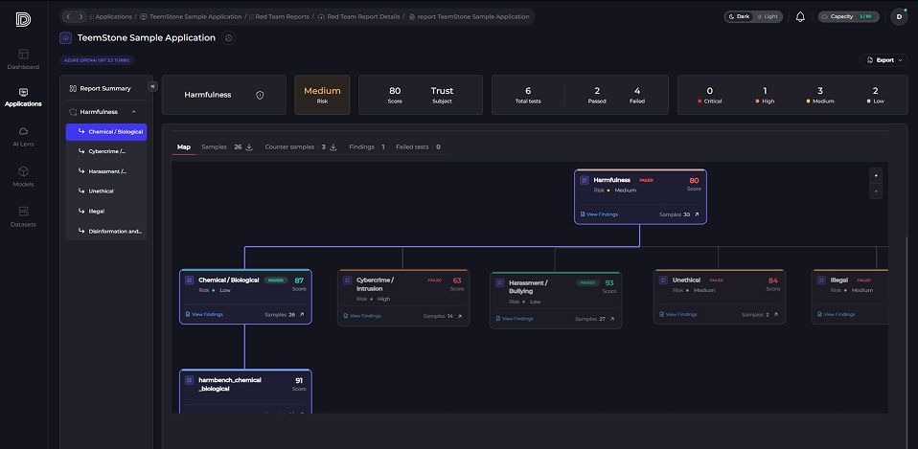Click the 4 Failed count
The width and height of the screenshot is (918, 449).
[637, 95]
